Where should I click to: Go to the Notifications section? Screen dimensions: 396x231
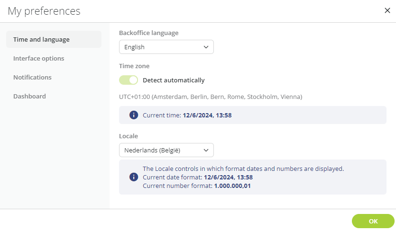pyautogui.click(x=32, y=77)
